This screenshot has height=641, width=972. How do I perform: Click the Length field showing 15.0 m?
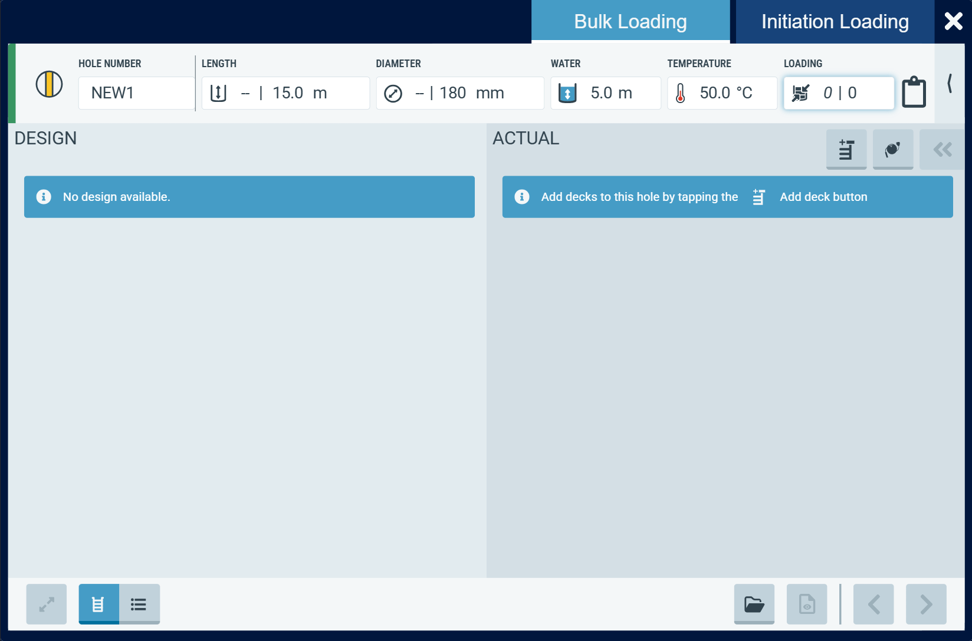(285, 93)
